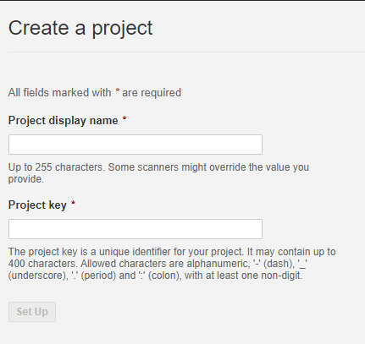The image size is (365, 344).
Task: Click the 'Project key' label
Action: pos(37,205)
